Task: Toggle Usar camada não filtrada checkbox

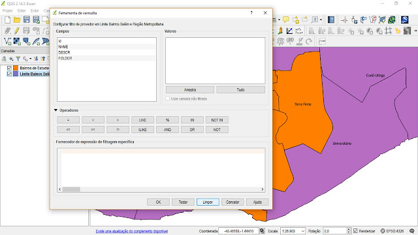Action: [167, 99]
